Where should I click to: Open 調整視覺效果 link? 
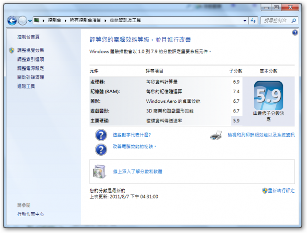(x=31, y=50)
